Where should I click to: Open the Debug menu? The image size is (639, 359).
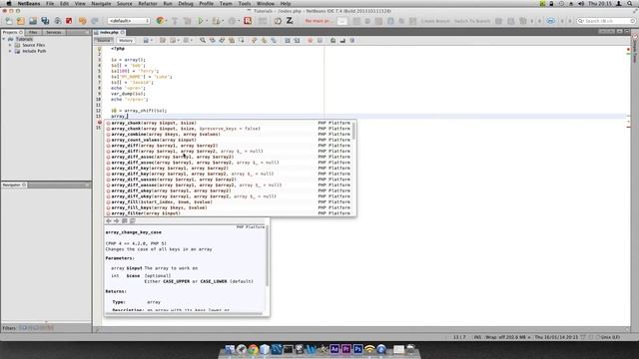186,3
